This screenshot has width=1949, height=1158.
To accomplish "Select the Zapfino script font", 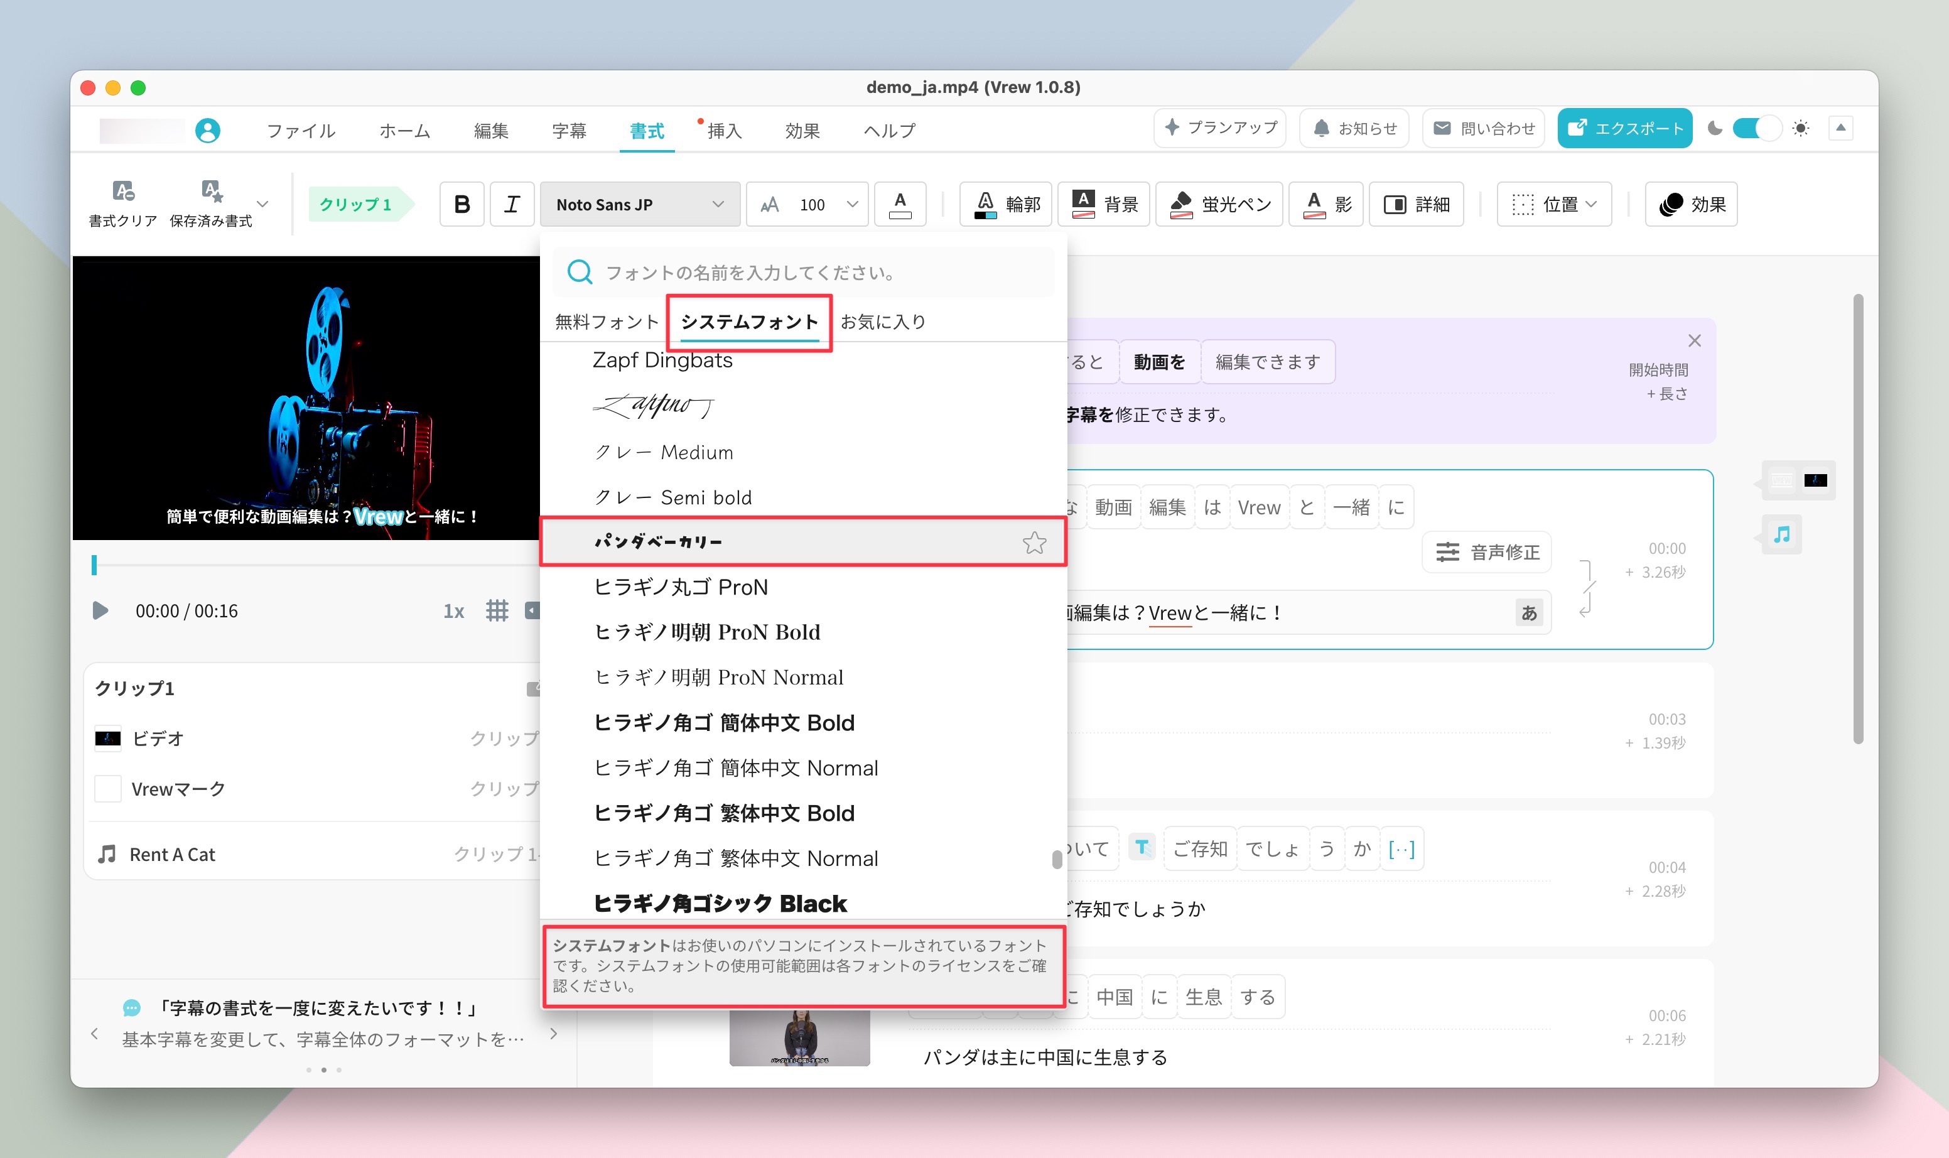I will click(803, 405).
